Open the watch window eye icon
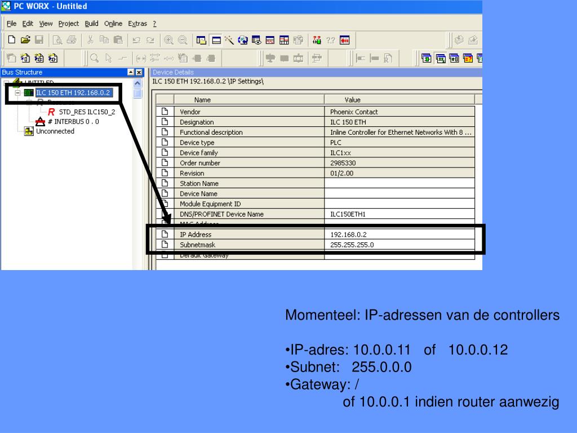The height and width of the screenshot is (433, 577). pos(256,40)
